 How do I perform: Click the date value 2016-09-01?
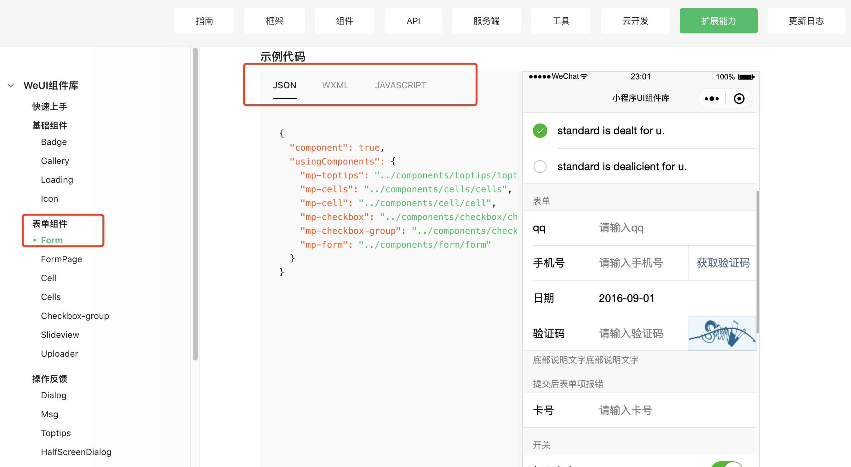coord(626,298)
